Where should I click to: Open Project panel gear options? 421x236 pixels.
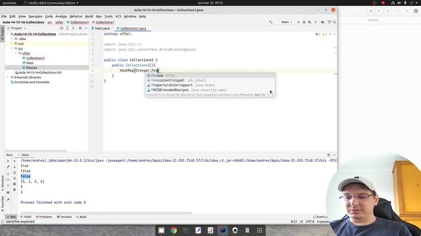coord(80,28)
